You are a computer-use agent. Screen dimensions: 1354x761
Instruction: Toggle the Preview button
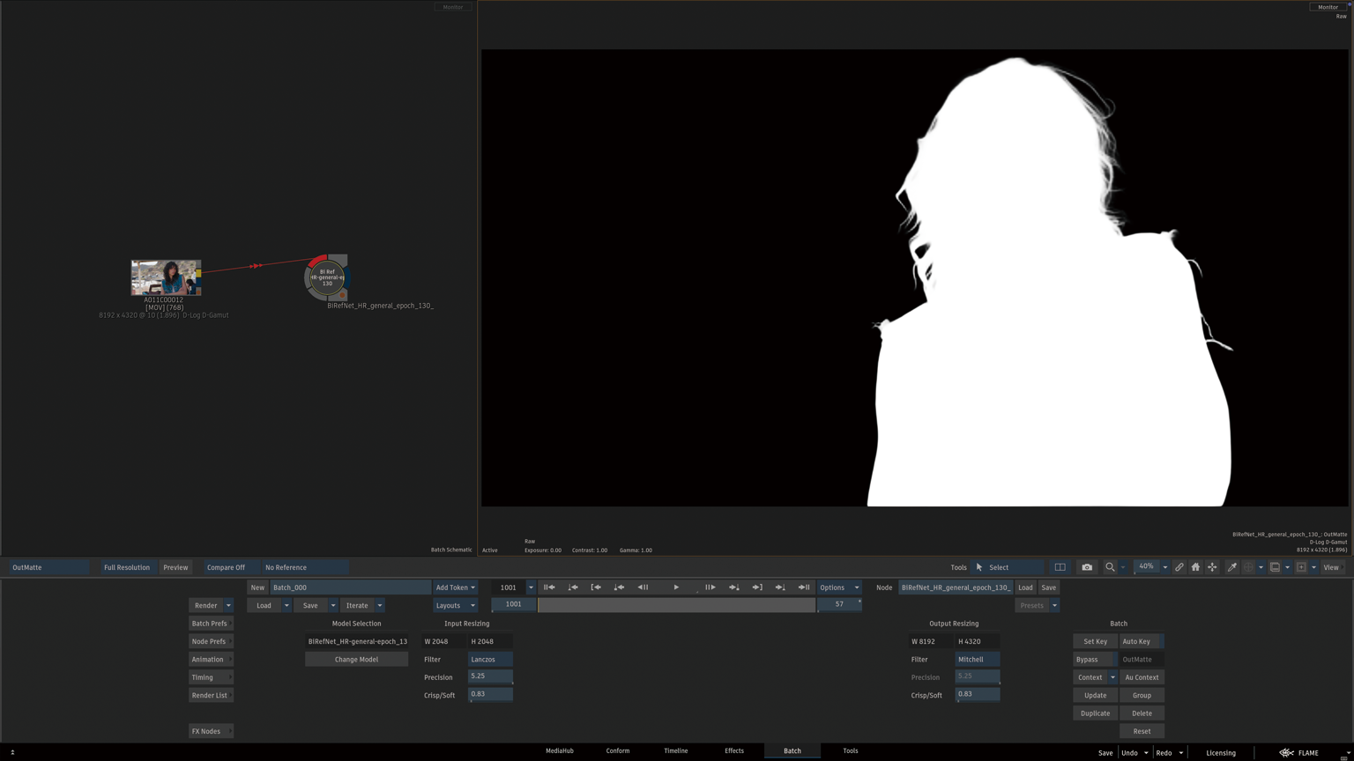click(x=175, y=567)
